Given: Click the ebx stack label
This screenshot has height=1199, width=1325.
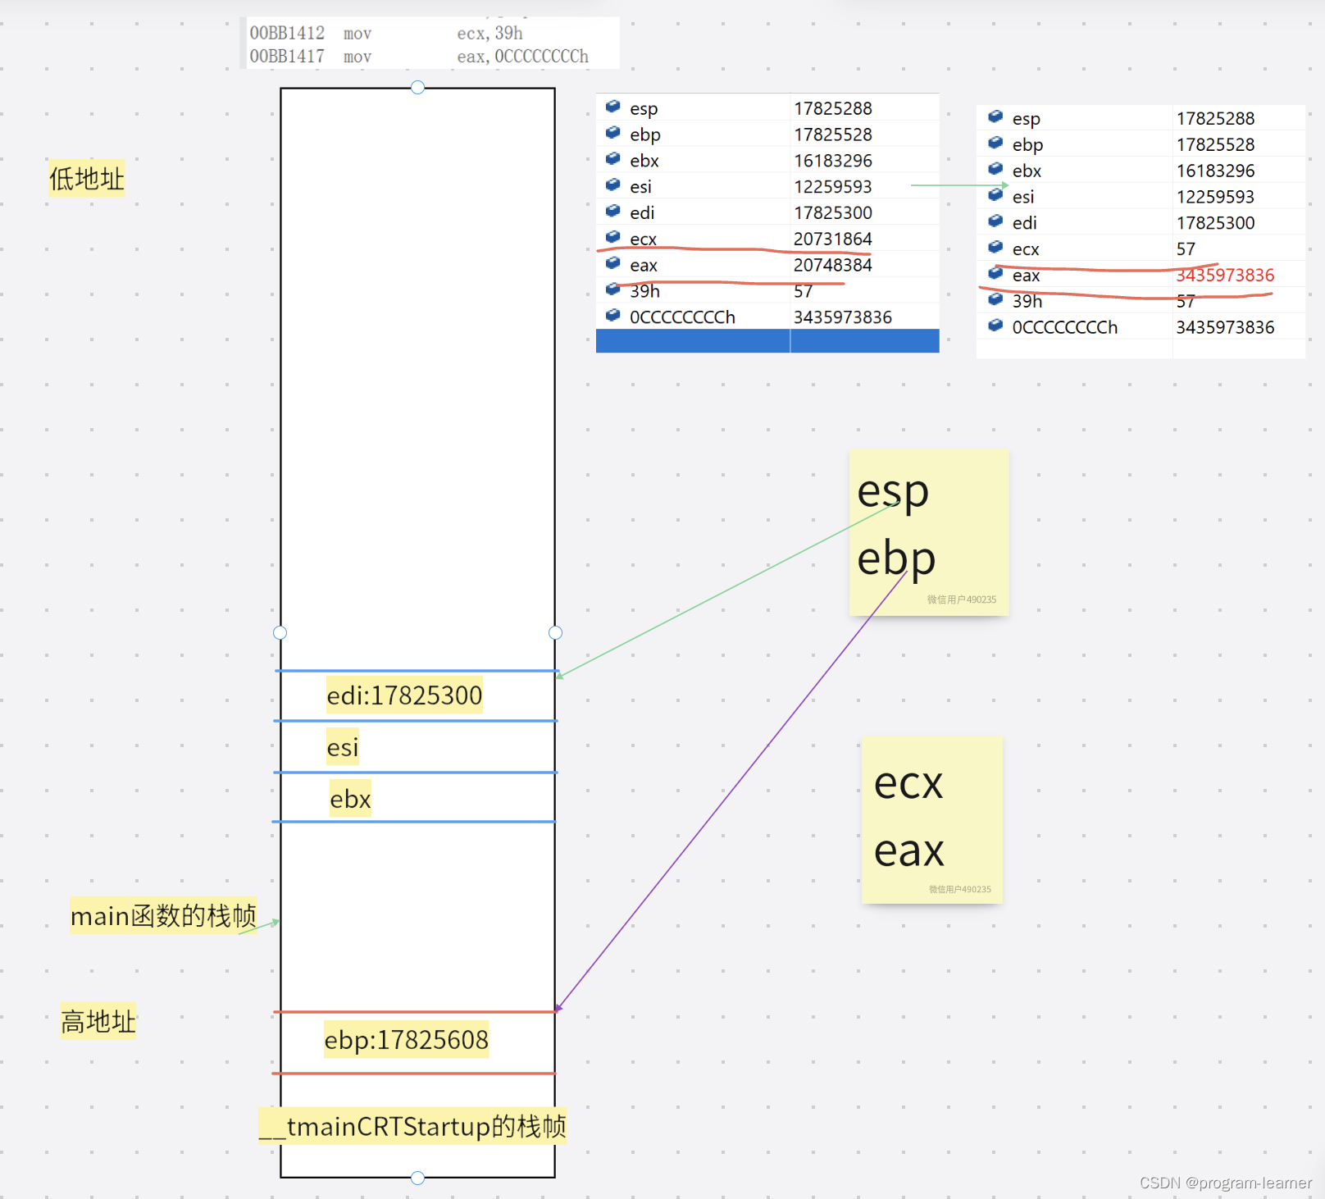Looking at the screenshot, I should click(350, 799).
